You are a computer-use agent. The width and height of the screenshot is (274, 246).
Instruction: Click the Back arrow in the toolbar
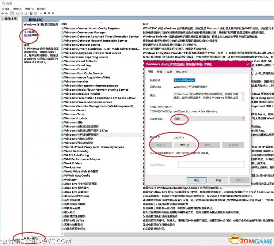click(3, 13)
